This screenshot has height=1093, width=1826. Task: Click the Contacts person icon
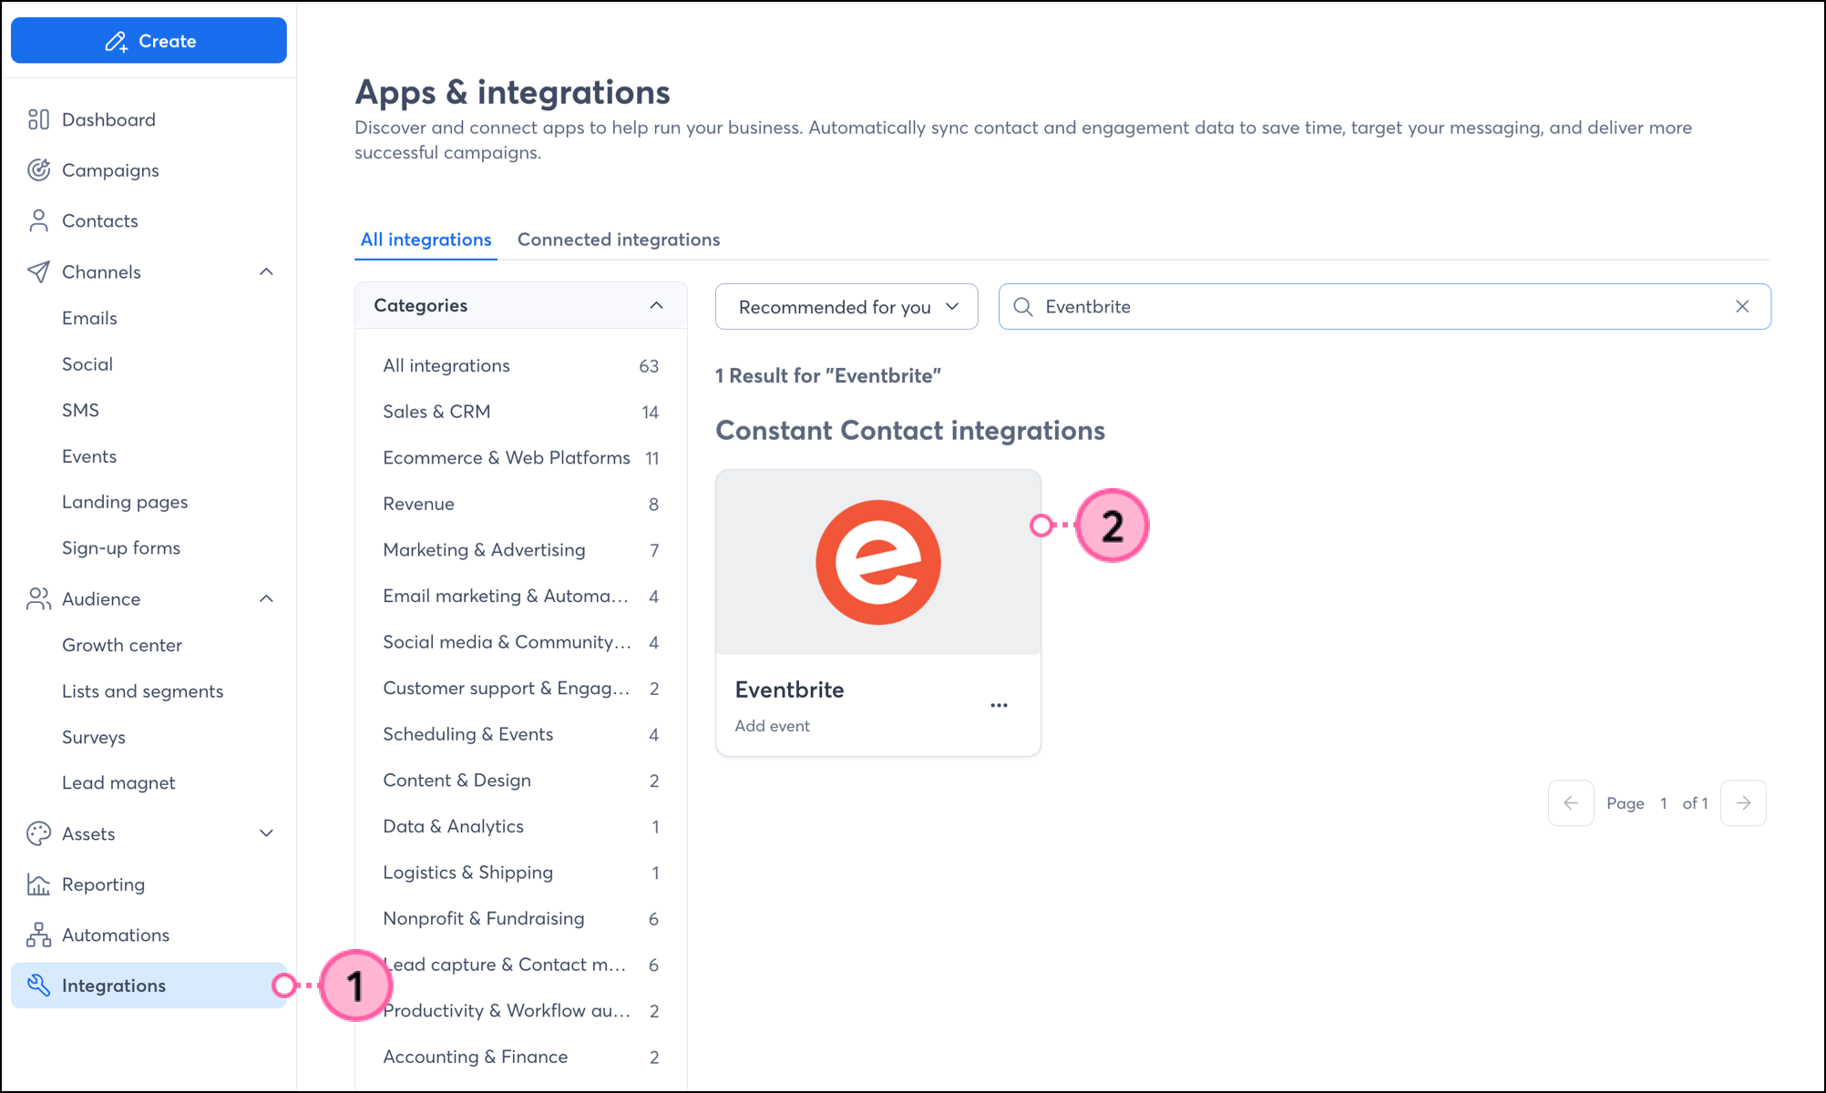[x=38, y=220]
